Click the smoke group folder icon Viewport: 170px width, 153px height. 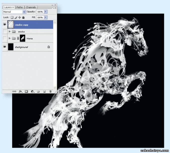pos(14,31)
